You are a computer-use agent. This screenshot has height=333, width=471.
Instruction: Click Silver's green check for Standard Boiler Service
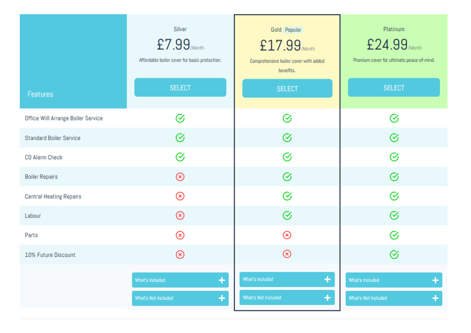click(x=180, y=138)
